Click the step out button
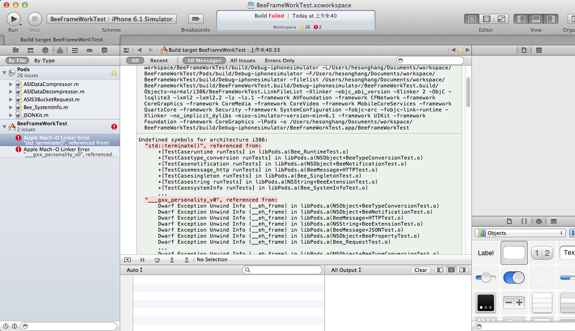Viewport: 575px width, 331px height. tap(187, 260)
